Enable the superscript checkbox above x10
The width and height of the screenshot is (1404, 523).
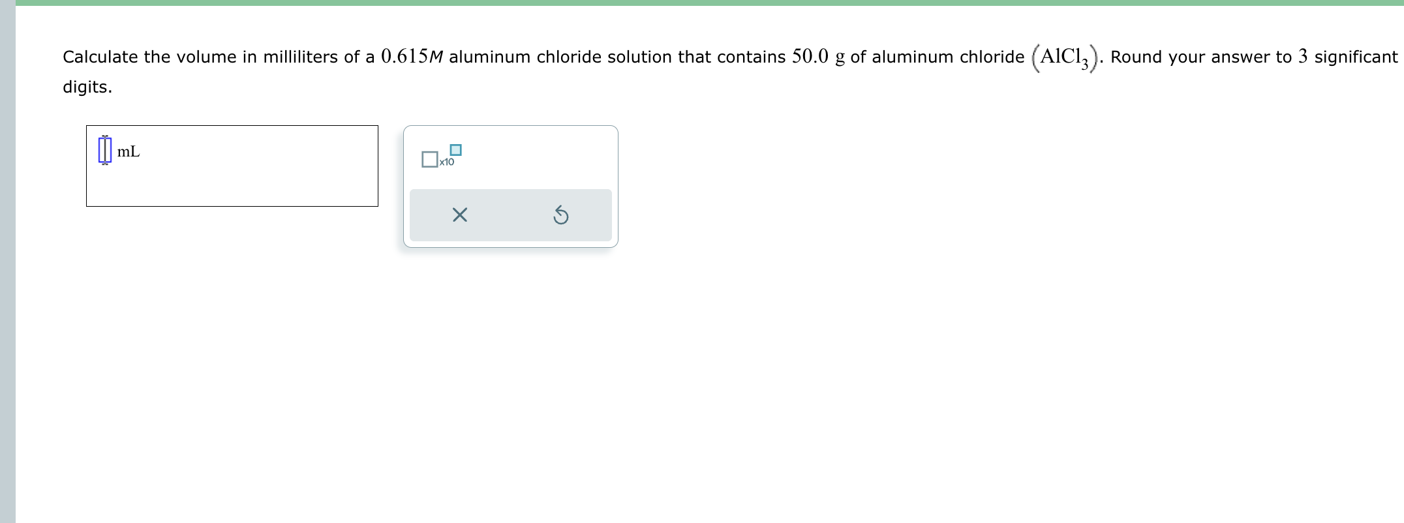(x=456, y=150)
